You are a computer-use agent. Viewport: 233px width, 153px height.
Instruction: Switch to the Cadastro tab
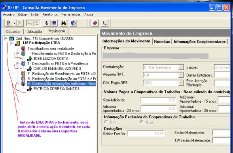tap(13, 32)
